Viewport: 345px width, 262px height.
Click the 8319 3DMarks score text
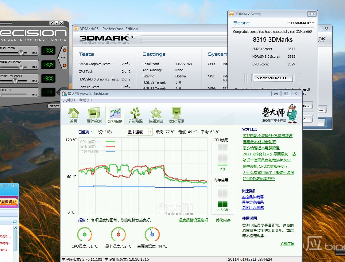273,40
